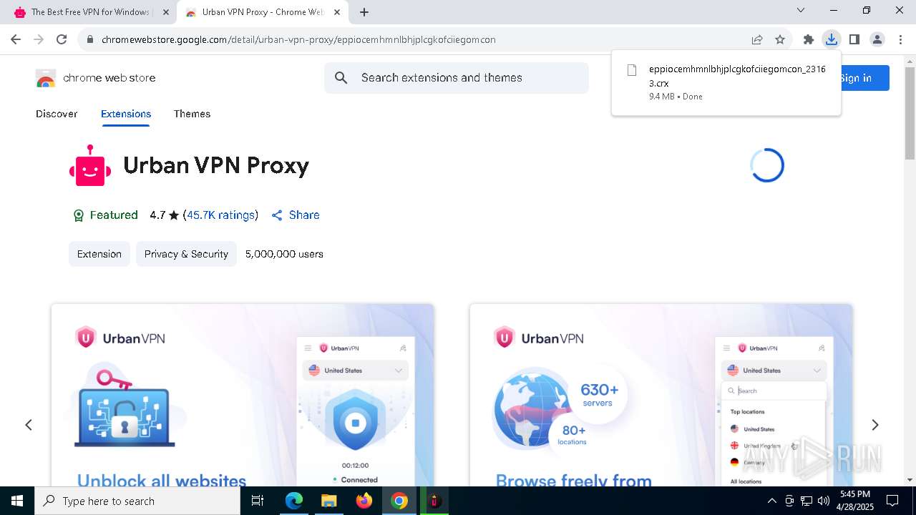The width and height of the screenshot is (916, 515).
Task: Launch Firefox from the taskbar
Action: click(364, 501)
